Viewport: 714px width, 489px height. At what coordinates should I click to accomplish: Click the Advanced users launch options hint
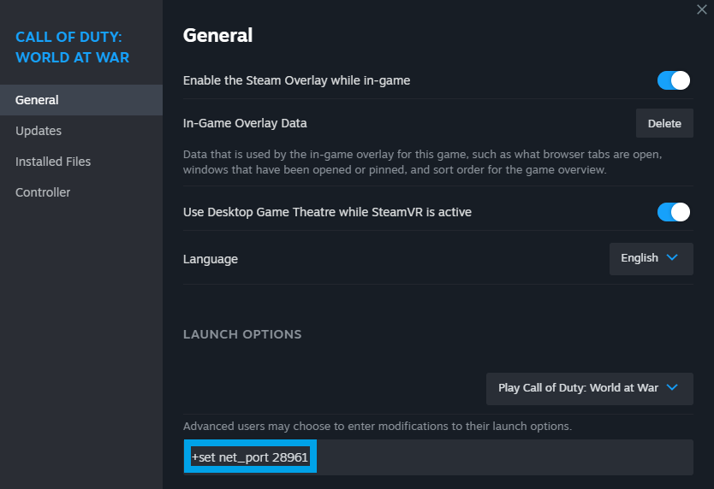coord(377,426)
